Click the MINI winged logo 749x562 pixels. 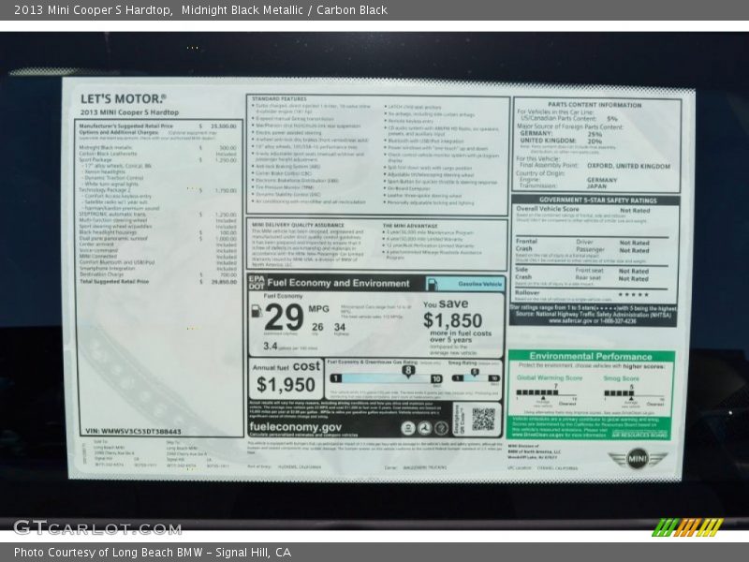637,458
